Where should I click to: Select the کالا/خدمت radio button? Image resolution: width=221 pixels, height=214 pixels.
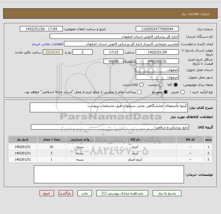click(141, 85)
